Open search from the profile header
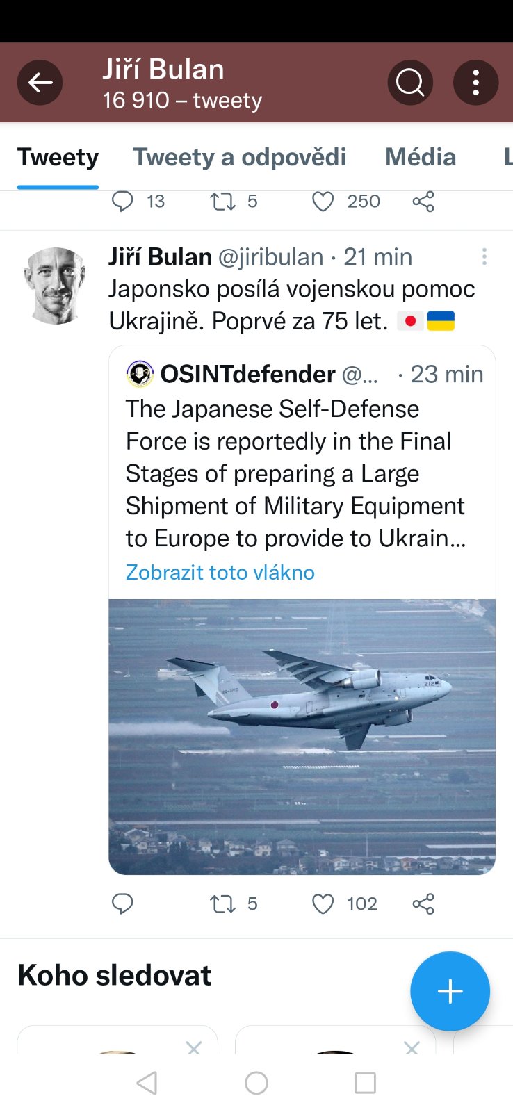Image resolution: width=513 pixels, height=1112 pixels. tap(410, 83)
